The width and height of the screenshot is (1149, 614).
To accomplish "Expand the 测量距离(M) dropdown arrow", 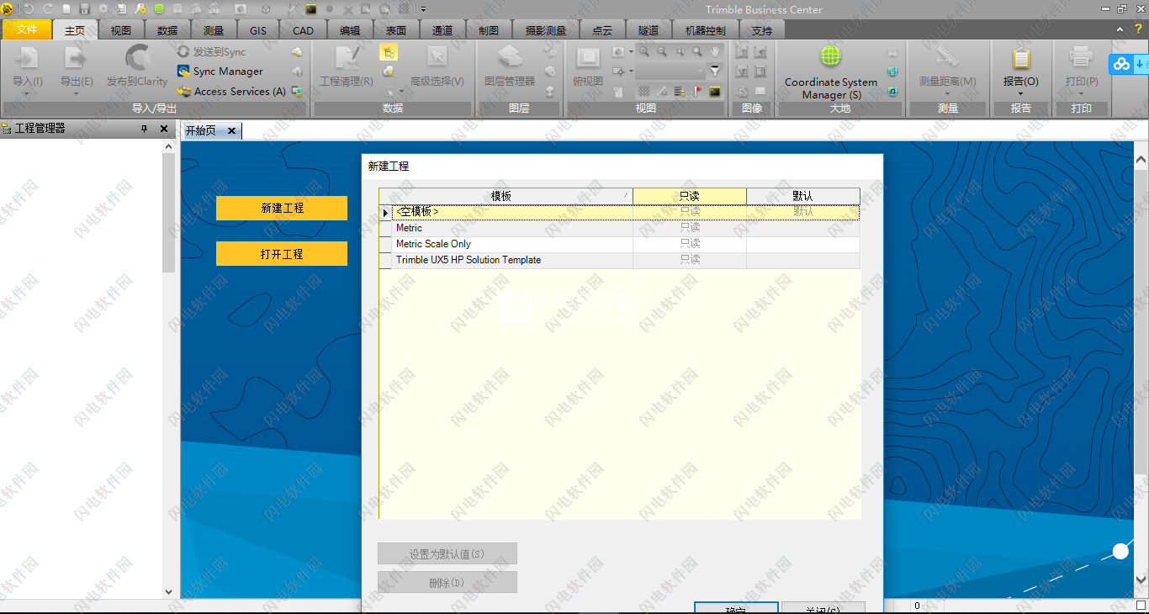I will pyautogui.click(x=947, y=93).
